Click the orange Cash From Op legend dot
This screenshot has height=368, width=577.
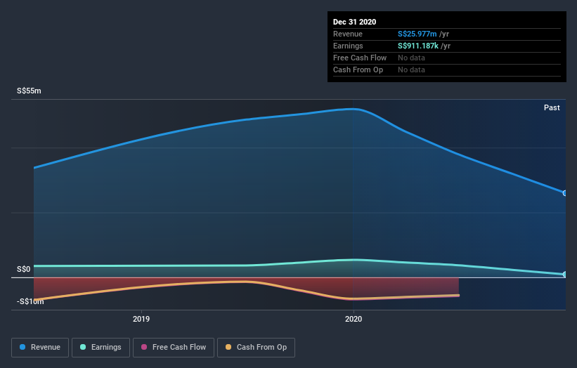tap(228, 347)
